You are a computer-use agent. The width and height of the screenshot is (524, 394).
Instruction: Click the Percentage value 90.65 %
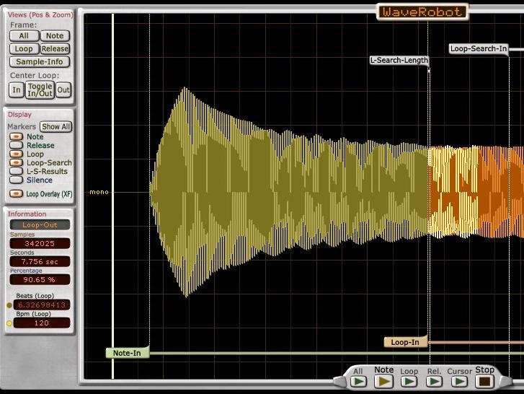(x=40, y=279)
